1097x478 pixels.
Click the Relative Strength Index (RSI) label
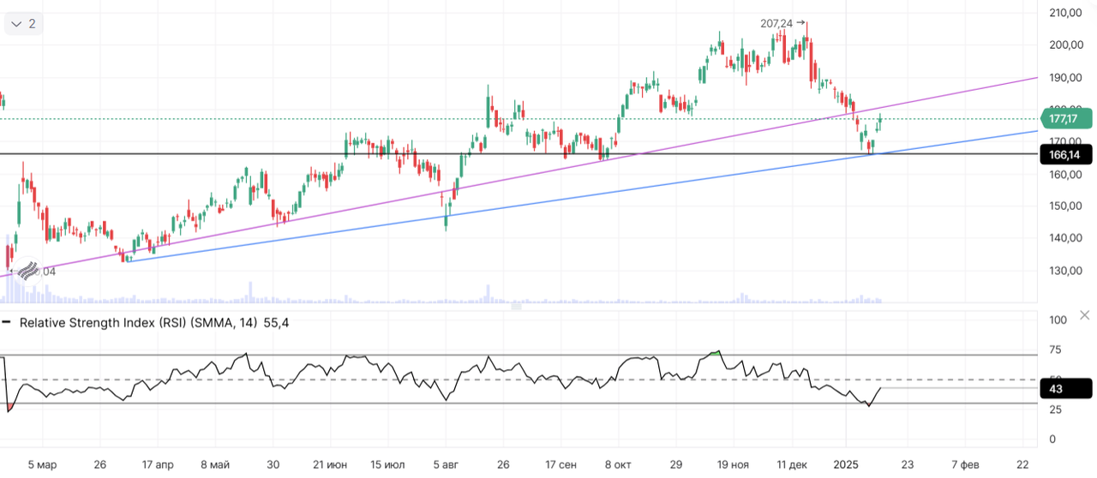click(93, 323)
